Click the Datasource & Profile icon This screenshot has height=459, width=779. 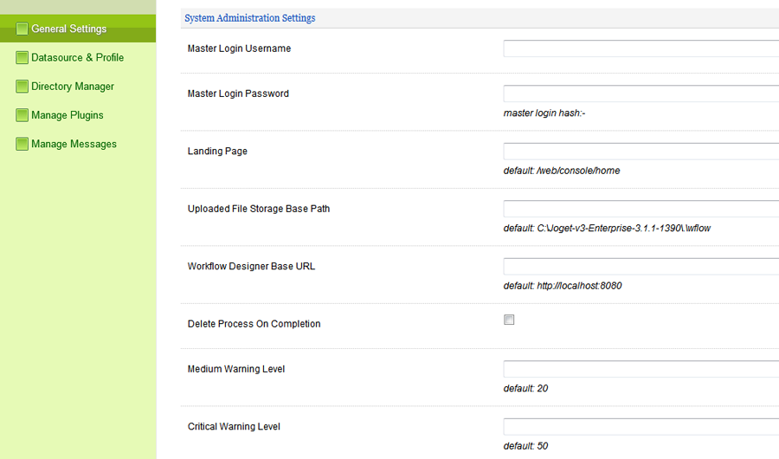[x=23, y=58]
